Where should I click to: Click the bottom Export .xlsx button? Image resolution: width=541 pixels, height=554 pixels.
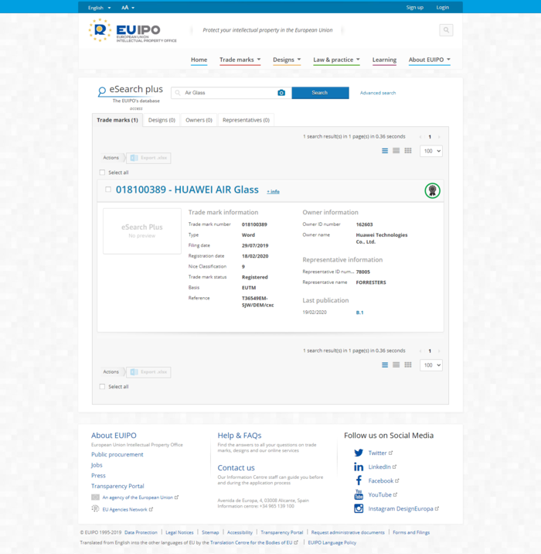[x=148, y=372]
